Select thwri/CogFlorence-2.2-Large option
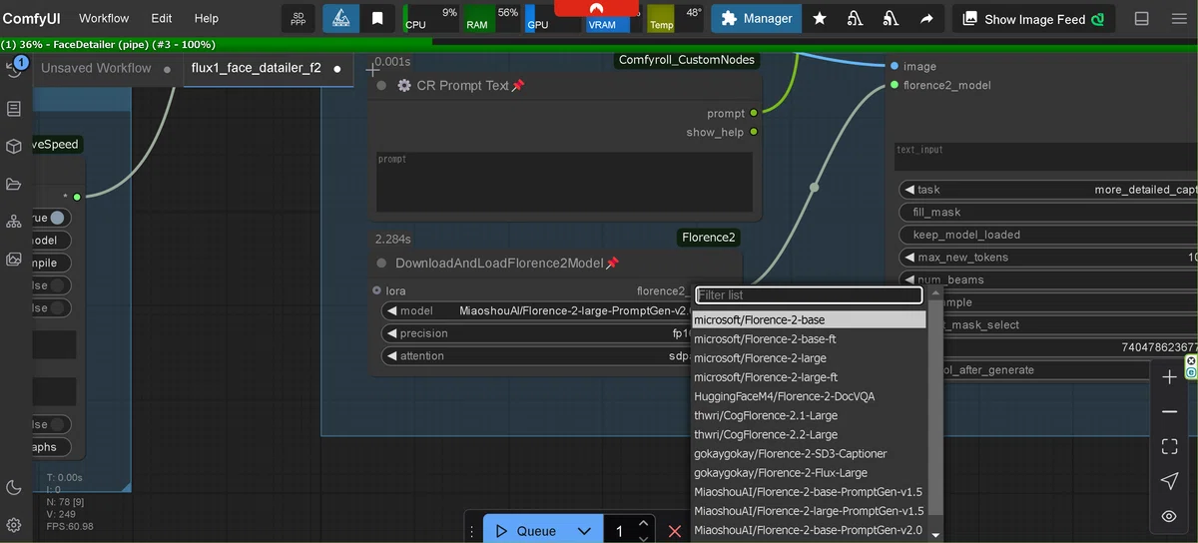Viewport: 1198px width, 543px height. (x=810, y=435)
